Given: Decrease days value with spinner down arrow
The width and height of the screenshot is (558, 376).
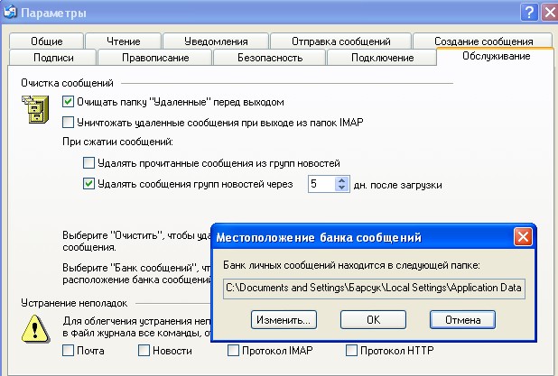Looking at the screenshot, I should (x=341, y=188).
